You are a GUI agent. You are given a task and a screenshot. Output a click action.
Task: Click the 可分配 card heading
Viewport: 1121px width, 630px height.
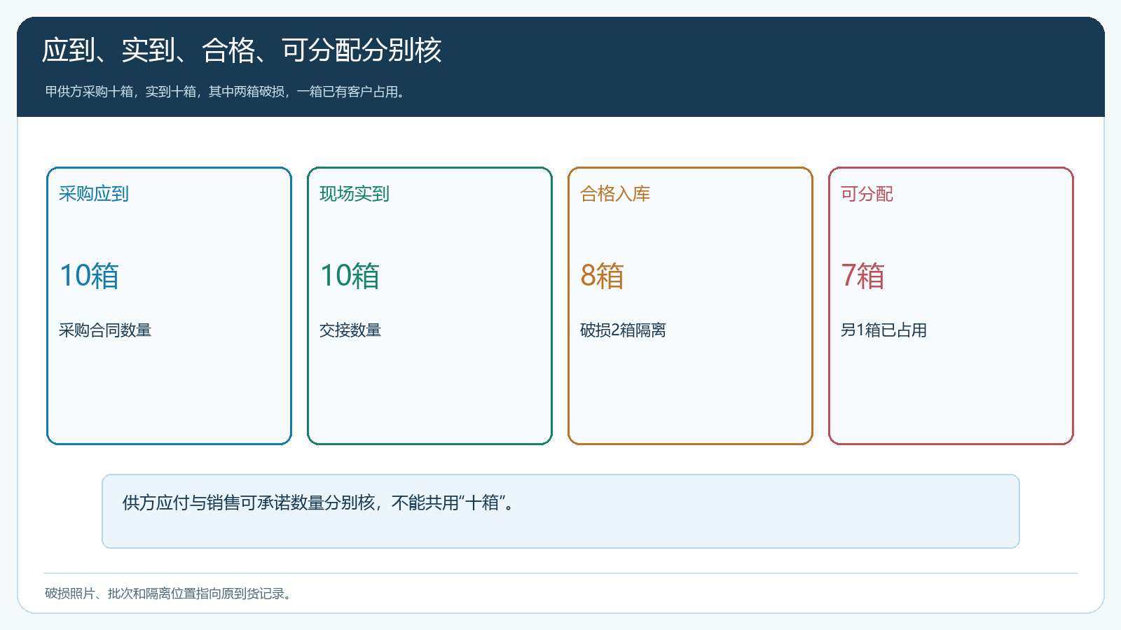[867, 194]
